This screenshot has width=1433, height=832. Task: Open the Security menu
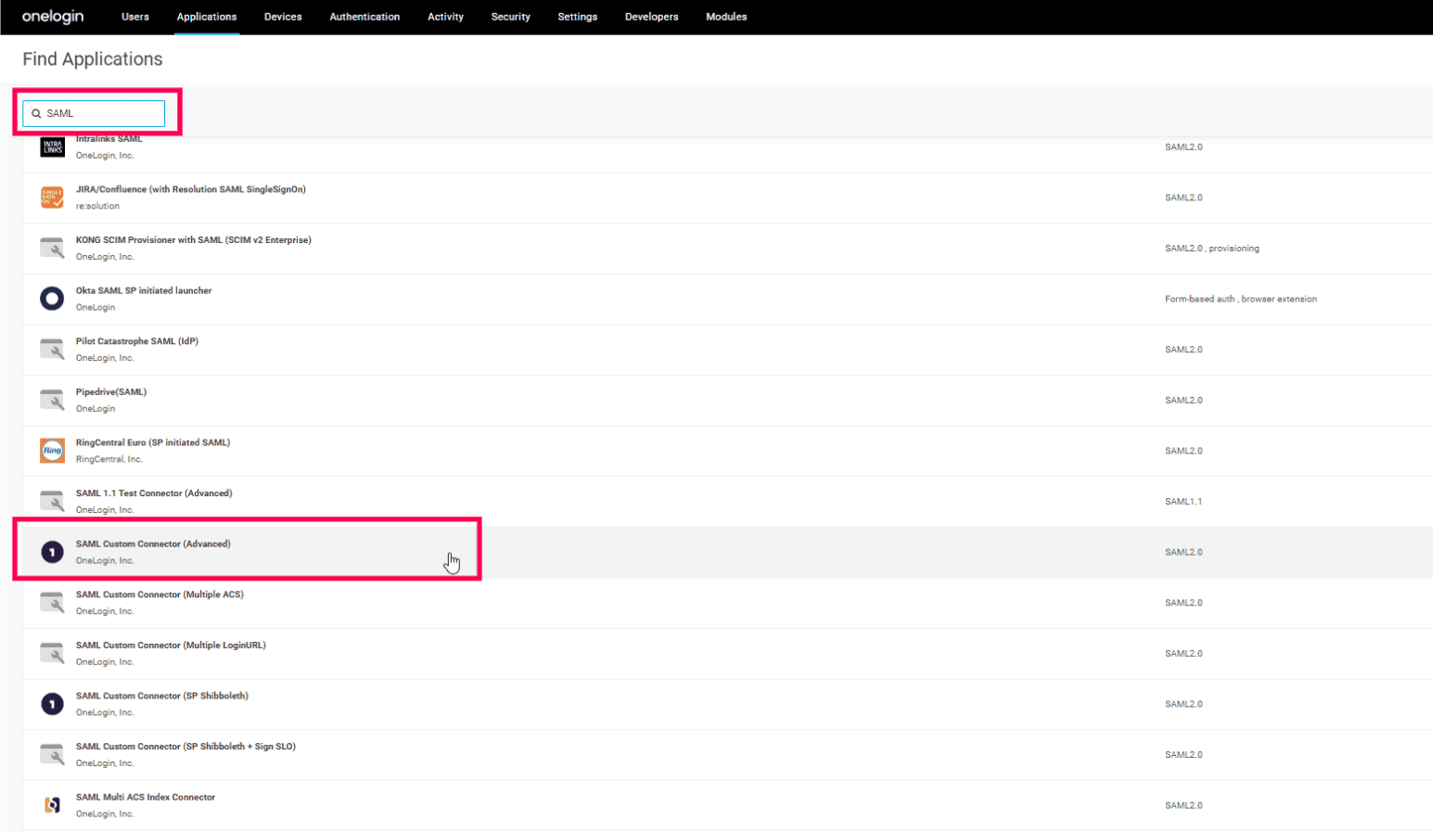tap(511, 17)
